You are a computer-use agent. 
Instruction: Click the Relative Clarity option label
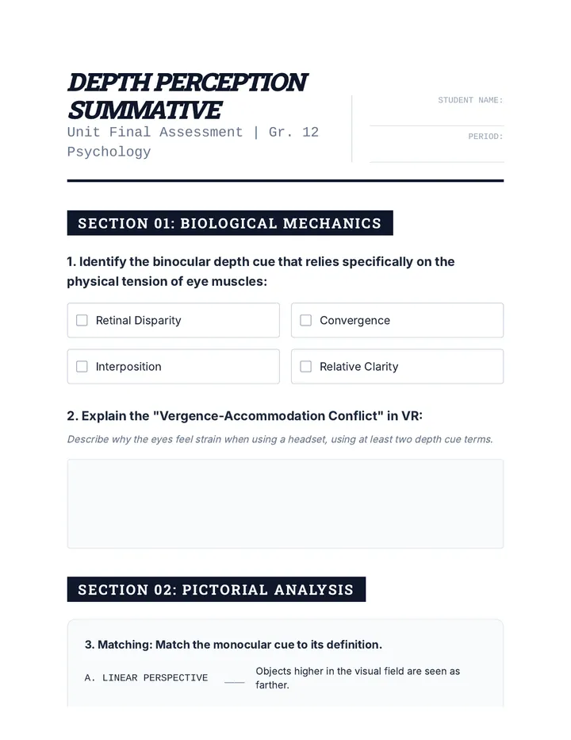point(358,367)
